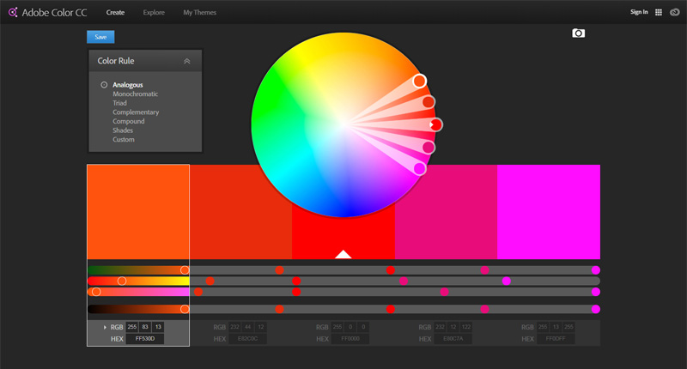Click the red-to-yellow slider knob of orange swatch
This screenshot has width=687, height=369.
tap(122, 281)
